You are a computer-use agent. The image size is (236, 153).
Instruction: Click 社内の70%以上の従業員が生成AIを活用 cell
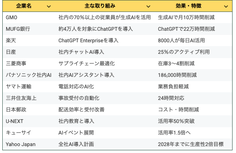click(x=105, y=17)
